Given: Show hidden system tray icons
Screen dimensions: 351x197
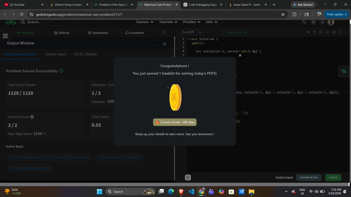Looking at the screenshot, I should click(286, 191).
